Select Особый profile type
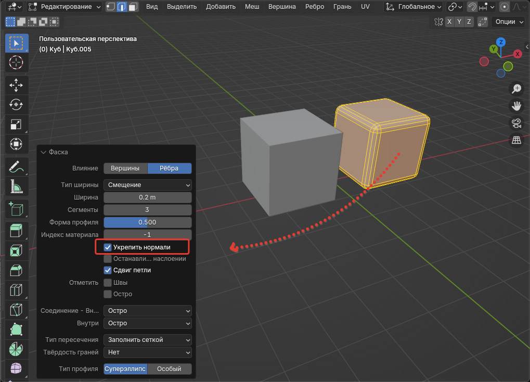 pyautogui.click(x=170, y=369)
